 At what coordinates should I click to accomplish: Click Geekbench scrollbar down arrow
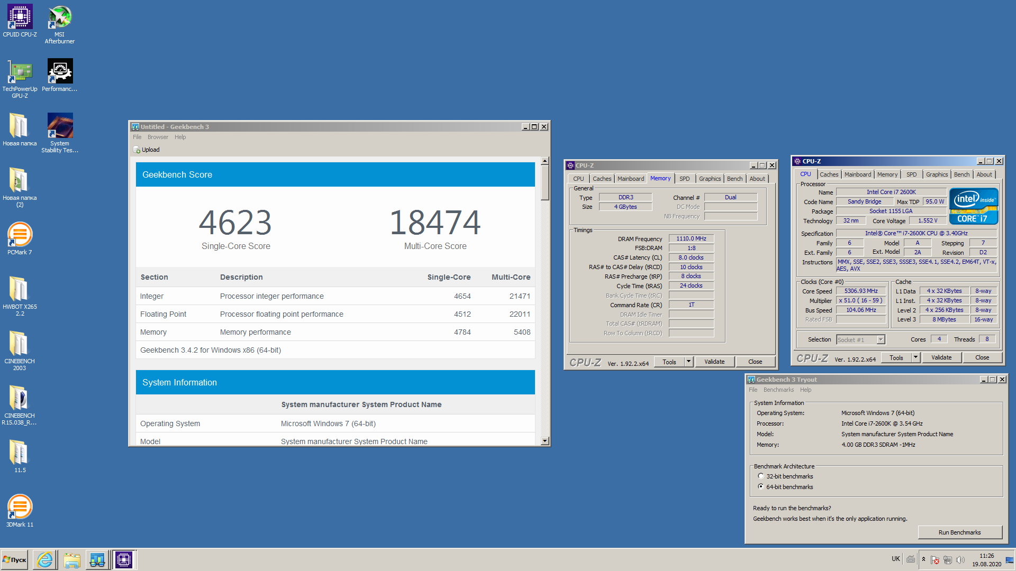click(545, 441)
